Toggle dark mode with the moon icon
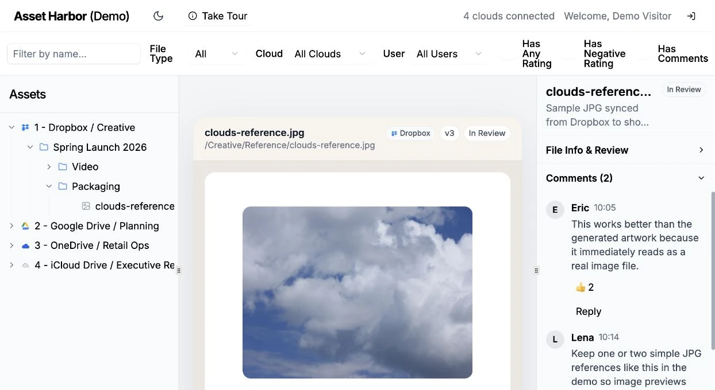The width and height of the screenshot is (715, 390). [x=159, y=16]
